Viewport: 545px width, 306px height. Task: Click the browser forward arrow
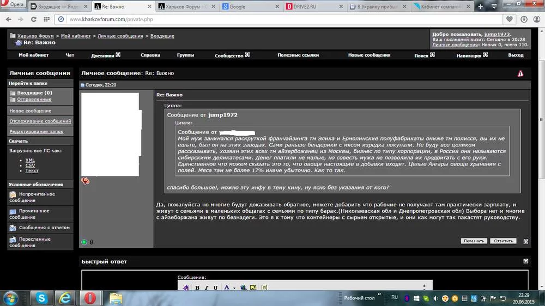point(21,20)
